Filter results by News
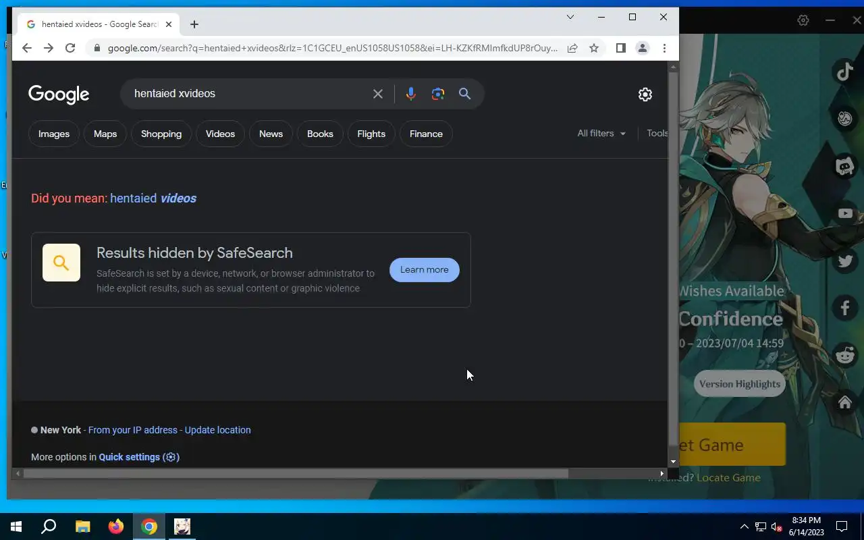864x540 pixels. [271, 134]
